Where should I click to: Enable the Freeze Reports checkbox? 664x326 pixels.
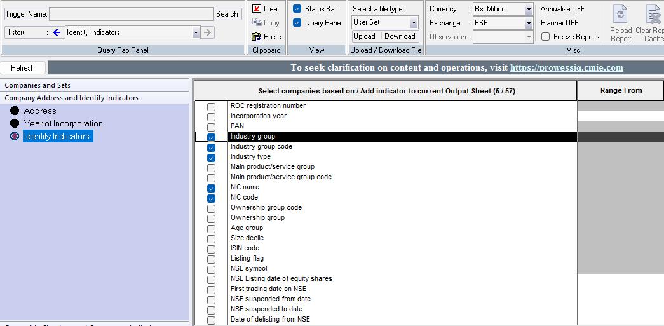coord(546,37)
